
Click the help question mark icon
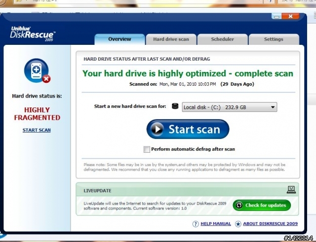(x=196, y=224)
